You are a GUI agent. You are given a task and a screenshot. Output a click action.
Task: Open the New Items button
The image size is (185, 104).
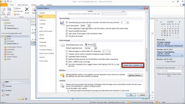point(9,12)
